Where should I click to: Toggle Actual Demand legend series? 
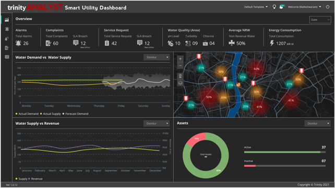(27, 114)
